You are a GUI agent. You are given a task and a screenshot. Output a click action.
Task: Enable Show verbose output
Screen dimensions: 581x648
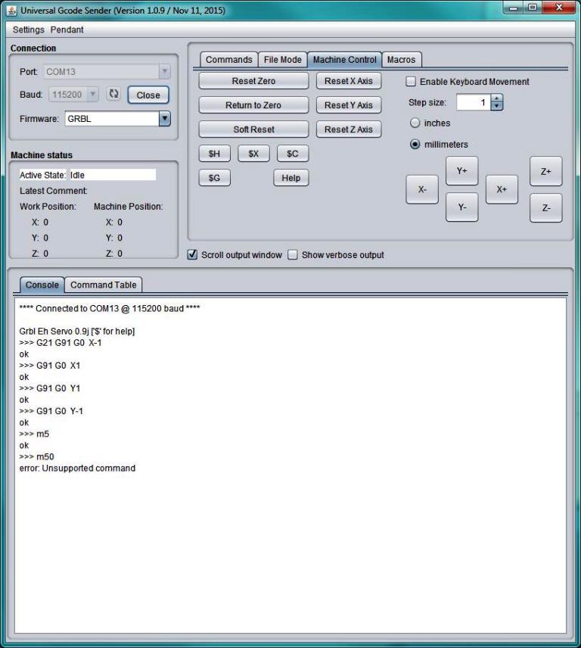[x=292, y=254]
